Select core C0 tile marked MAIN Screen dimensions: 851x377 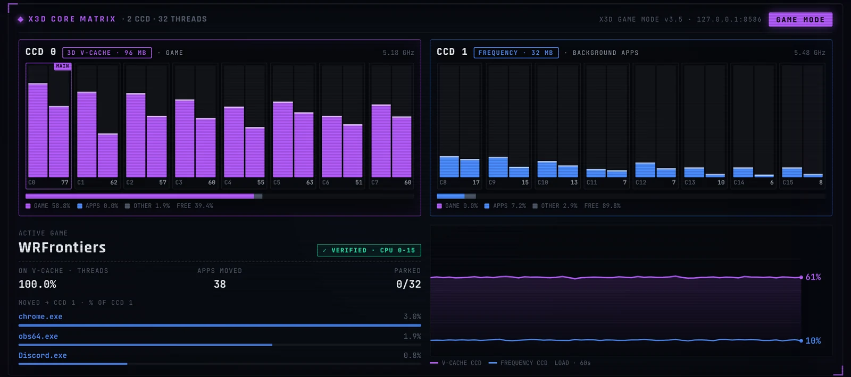[48, 126]
